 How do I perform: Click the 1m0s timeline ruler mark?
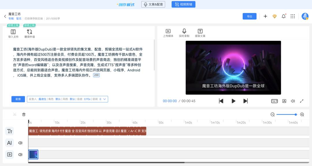188,123
